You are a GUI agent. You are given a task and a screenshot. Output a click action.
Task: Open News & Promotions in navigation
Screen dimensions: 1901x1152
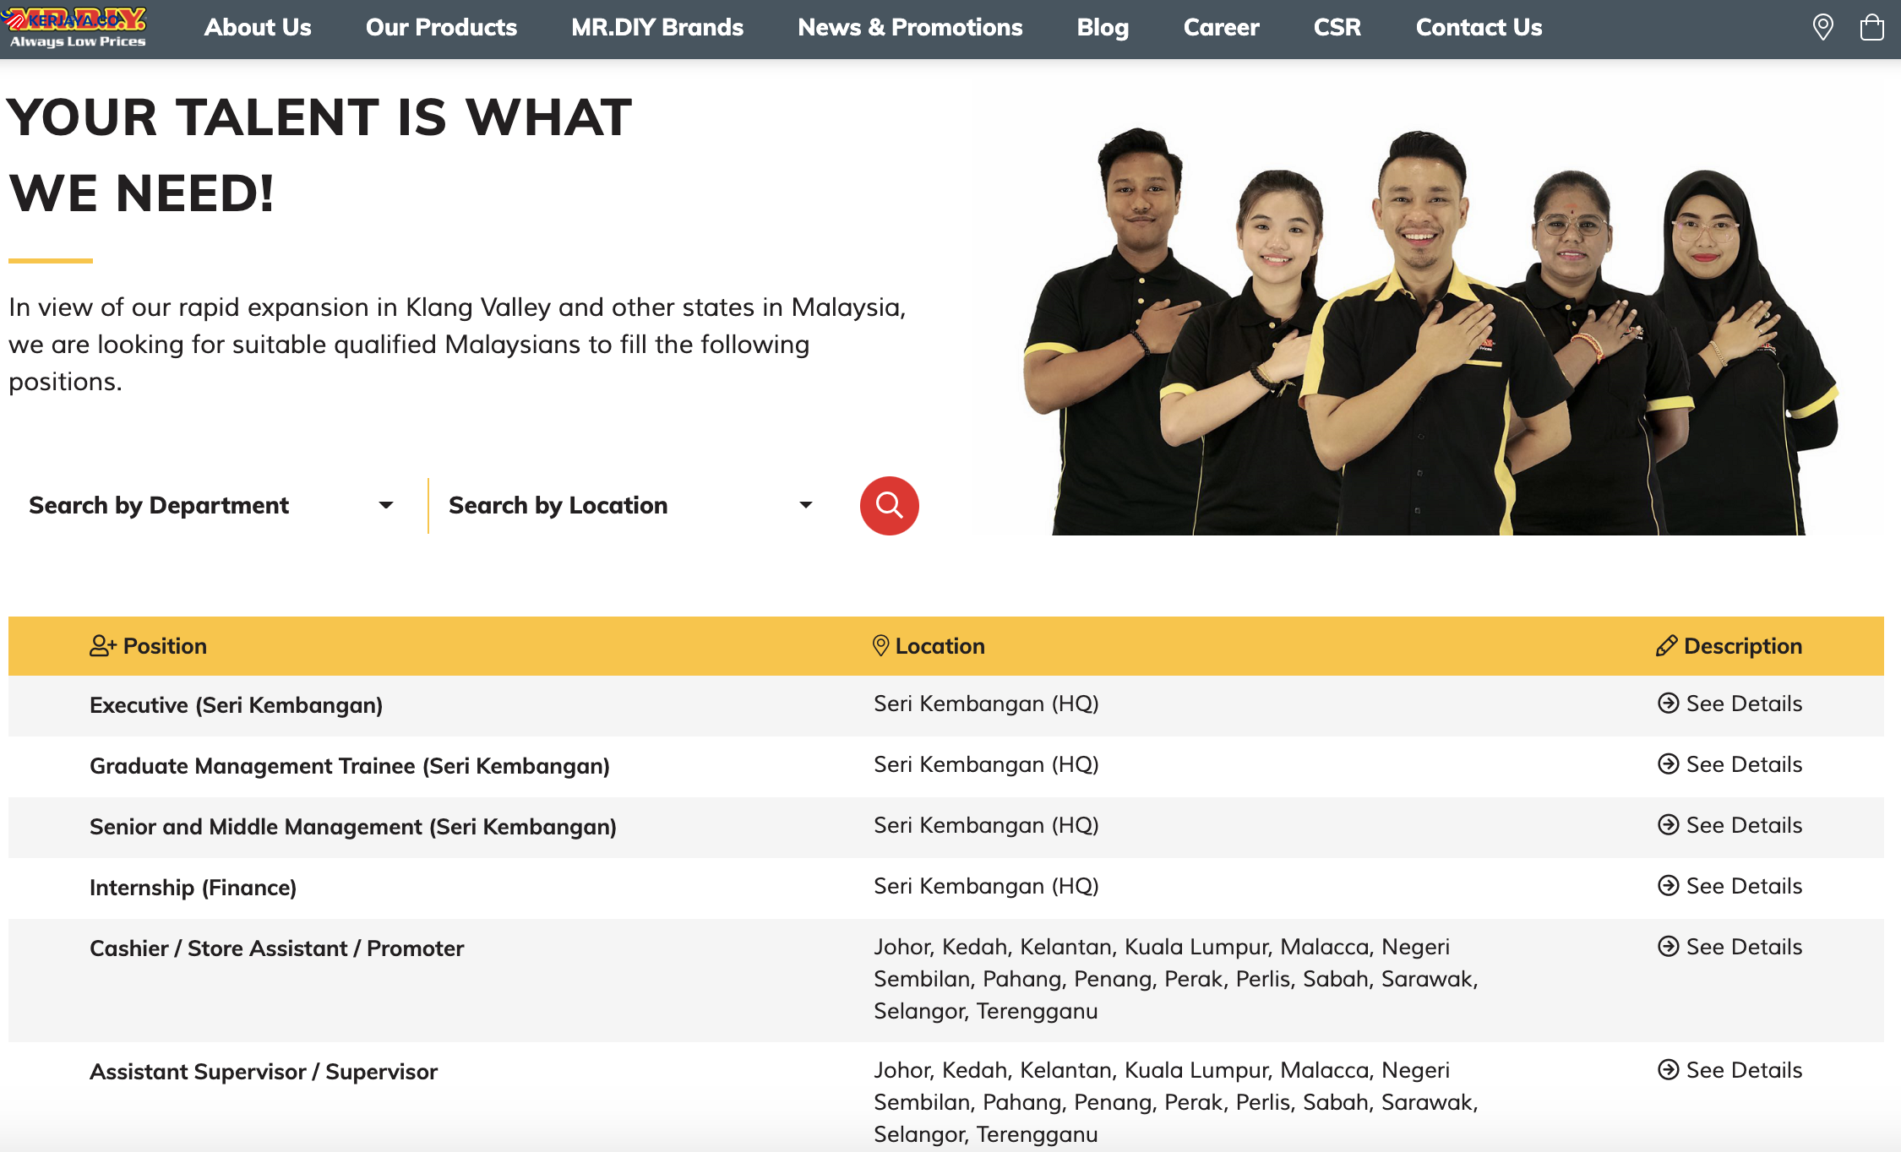click(x=910, y=27)
